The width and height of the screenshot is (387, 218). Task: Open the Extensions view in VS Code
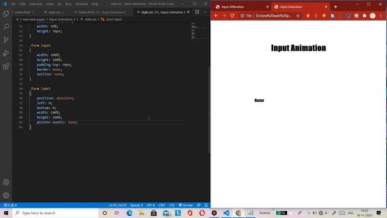6,66
